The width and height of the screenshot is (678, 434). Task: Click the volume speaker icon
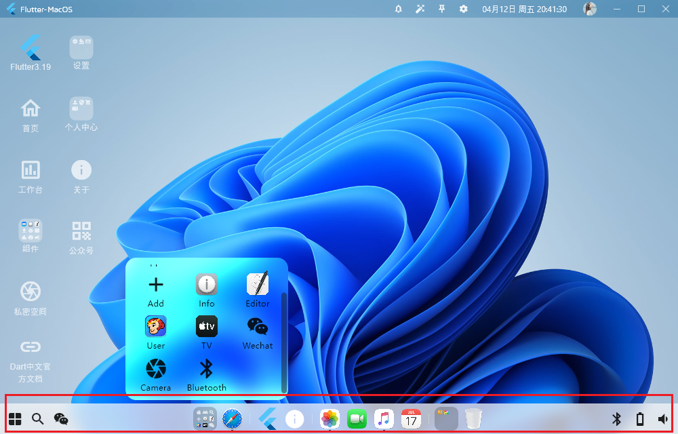[x=663, y=419]
